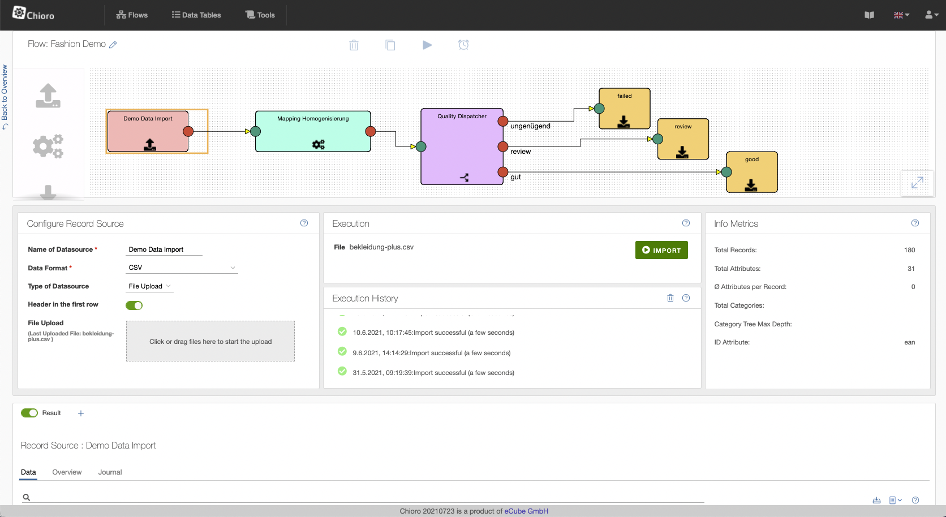Open the Flows menu
The image size is (946, 517).
[132, 15]
